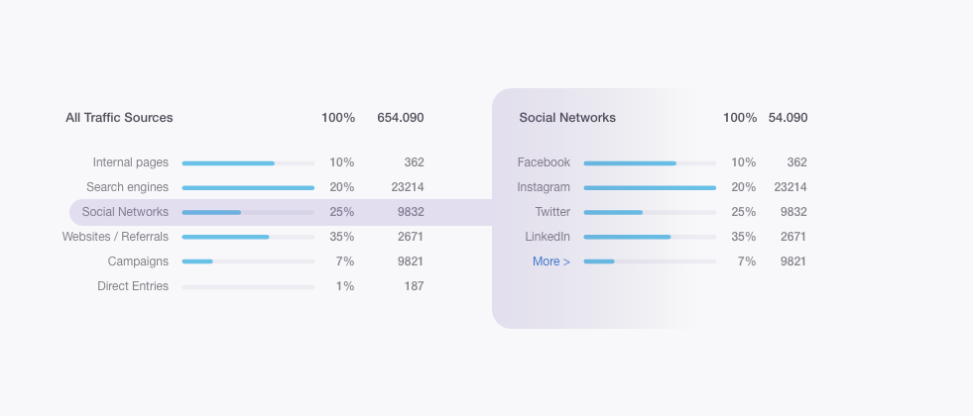
Task: Select the Direct Entries row
Action: point(133,286)
